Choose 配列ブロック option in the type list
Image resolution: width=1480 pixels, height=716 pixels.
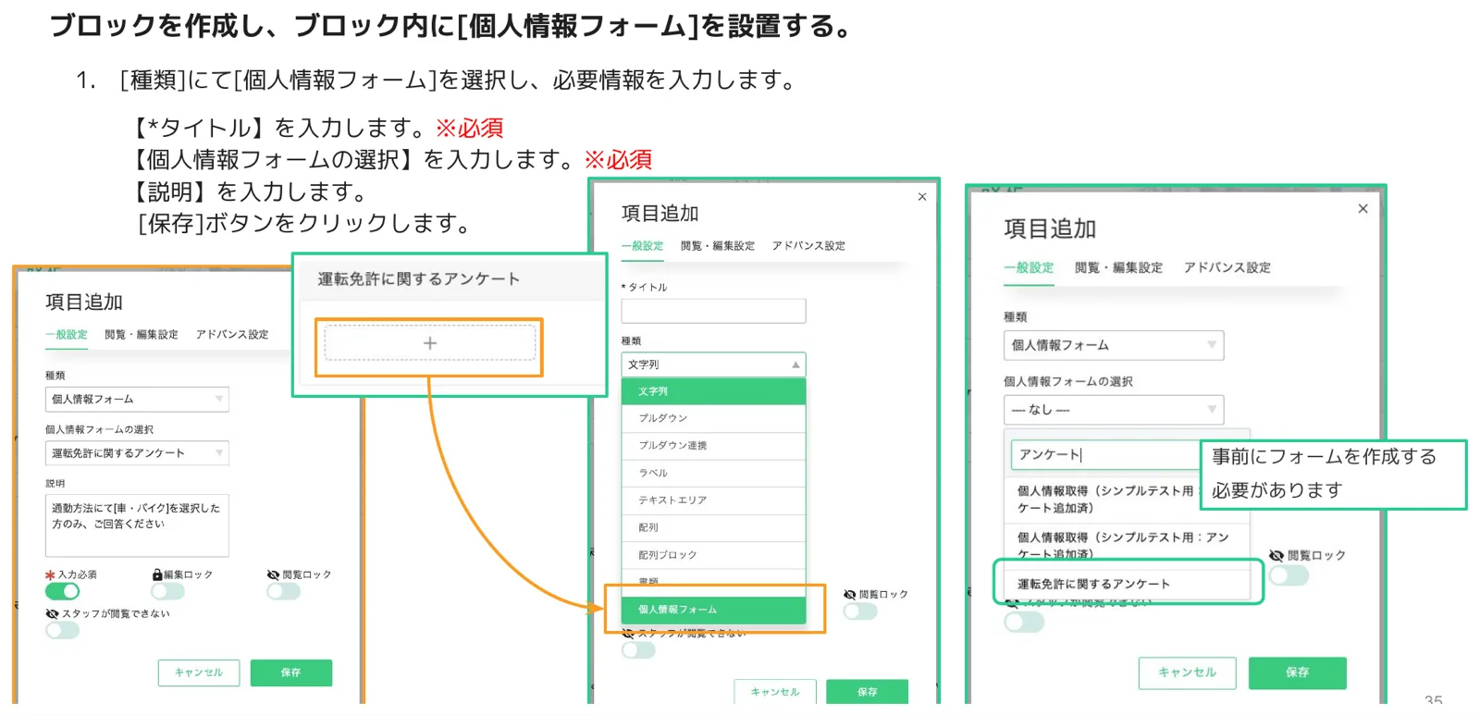tap(713, 555)
